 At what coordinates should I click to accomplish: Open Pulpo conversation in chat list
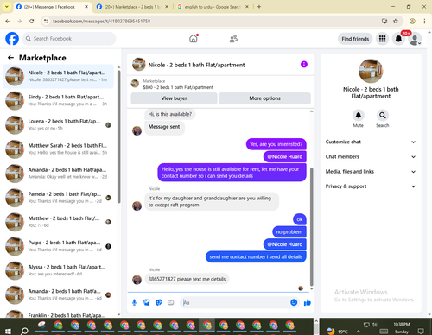tap(58, 246)
